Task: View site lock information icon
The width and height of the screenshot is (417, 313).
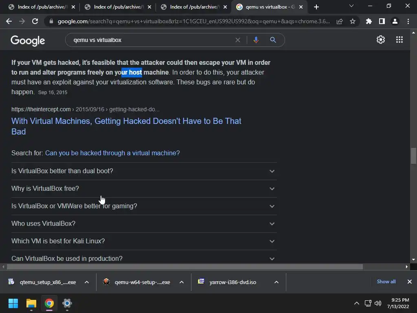Action: [x=51, y=21]
